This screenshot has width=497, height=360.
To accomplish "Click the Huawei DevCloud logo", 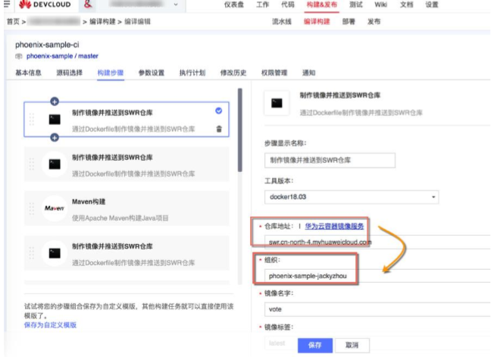I will coord(45,5).
